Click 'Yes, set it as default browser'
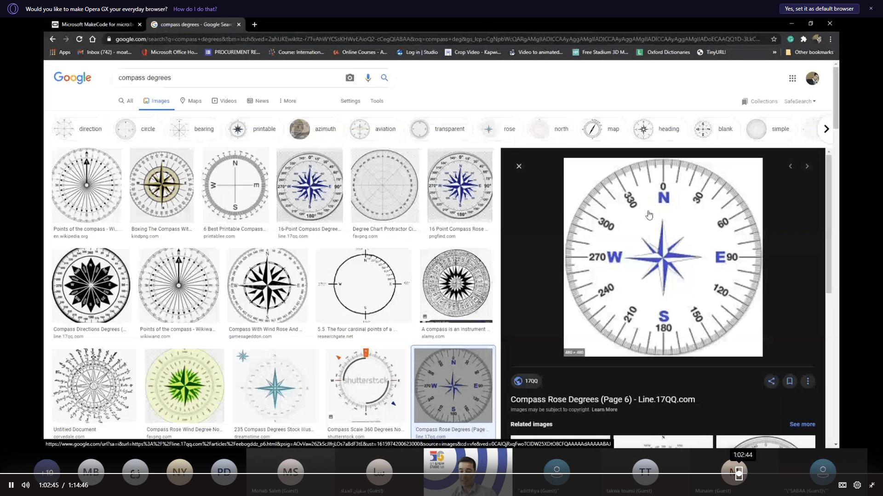The width and height of the screenshot is (883, 496). [x=819, y=9]
